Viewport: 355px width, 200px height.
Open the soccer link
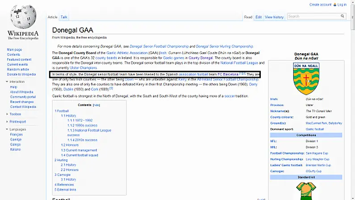point(230,96)
